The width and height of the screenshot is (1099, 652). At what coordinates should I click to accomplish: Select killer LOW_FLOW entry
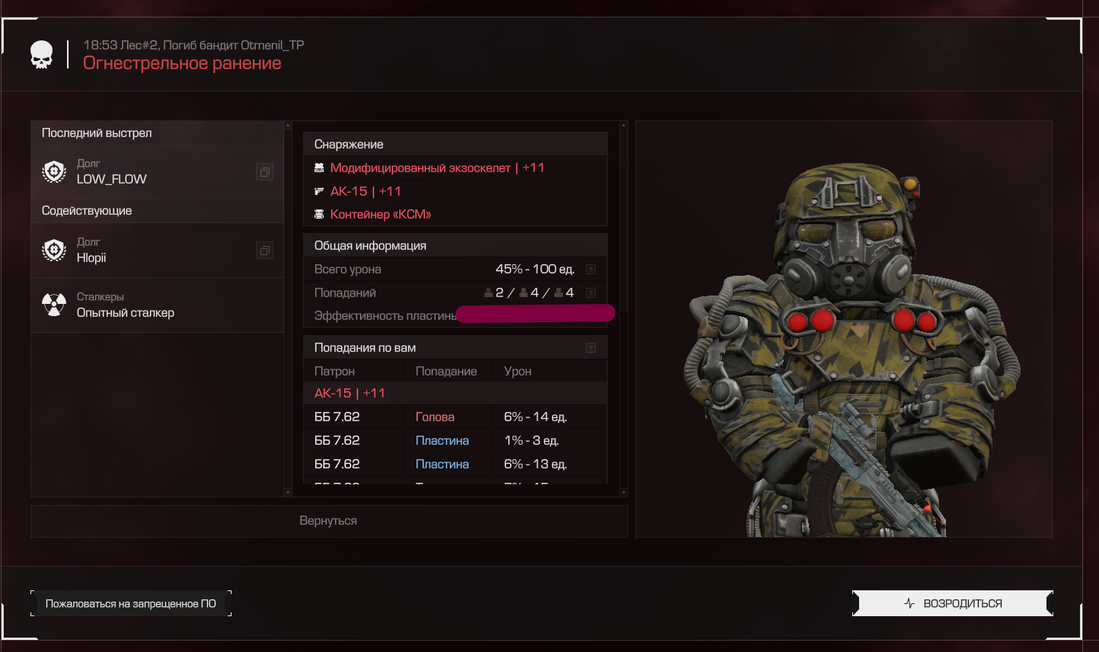click(x=157, y=172)
